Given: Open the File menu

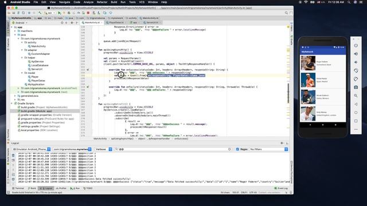Looking at the screenshot, I should [x=36, y=2].
